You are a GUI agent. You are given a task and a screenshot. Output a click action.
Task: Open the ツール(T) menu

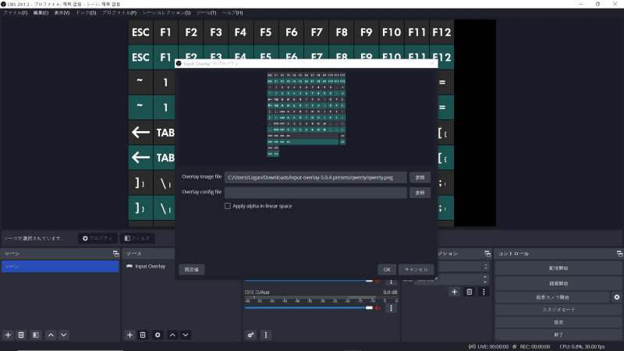(x=206, y=13)
